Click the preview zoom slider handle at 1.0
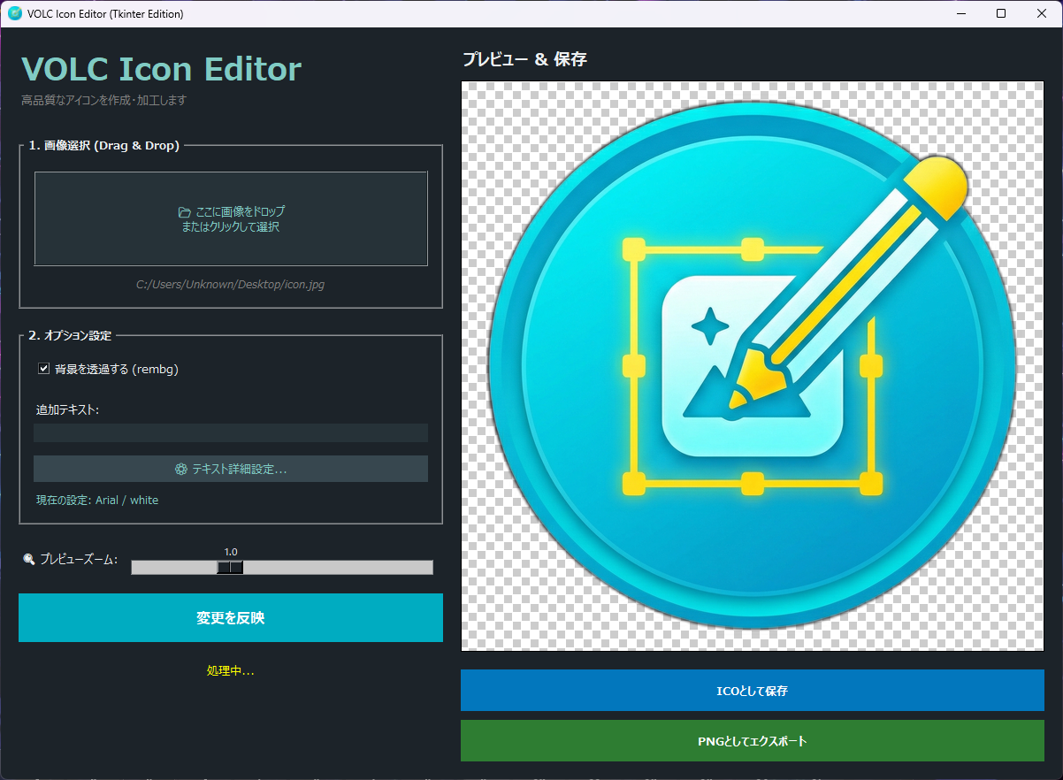This screenshot has height=780, width=1063. point(230,567)
